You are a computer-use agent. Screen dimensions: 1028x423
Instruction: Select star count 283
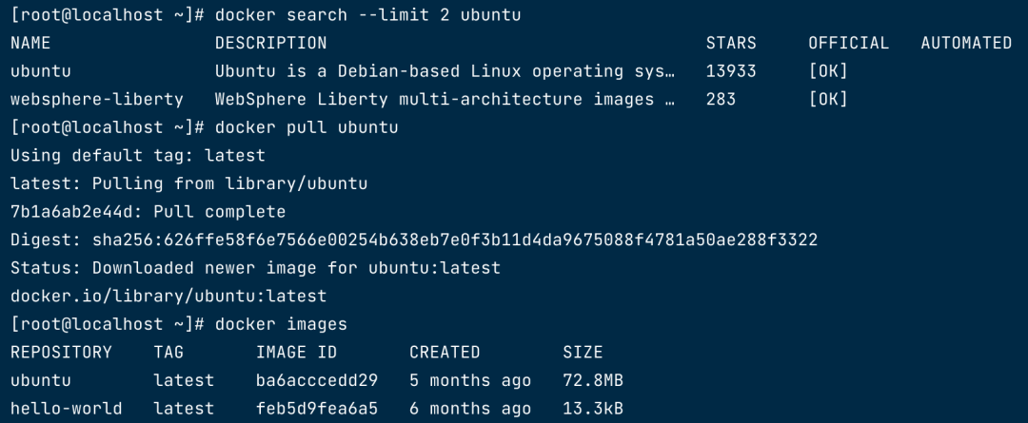point(721,100)
